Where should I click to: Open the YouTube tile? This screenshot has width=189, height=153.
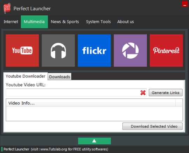(x=22, y=50)
